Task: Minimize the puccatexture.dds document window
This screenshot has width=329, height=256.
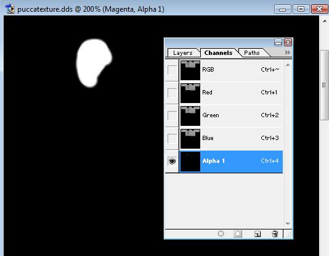Action: [x=282, y=9]
